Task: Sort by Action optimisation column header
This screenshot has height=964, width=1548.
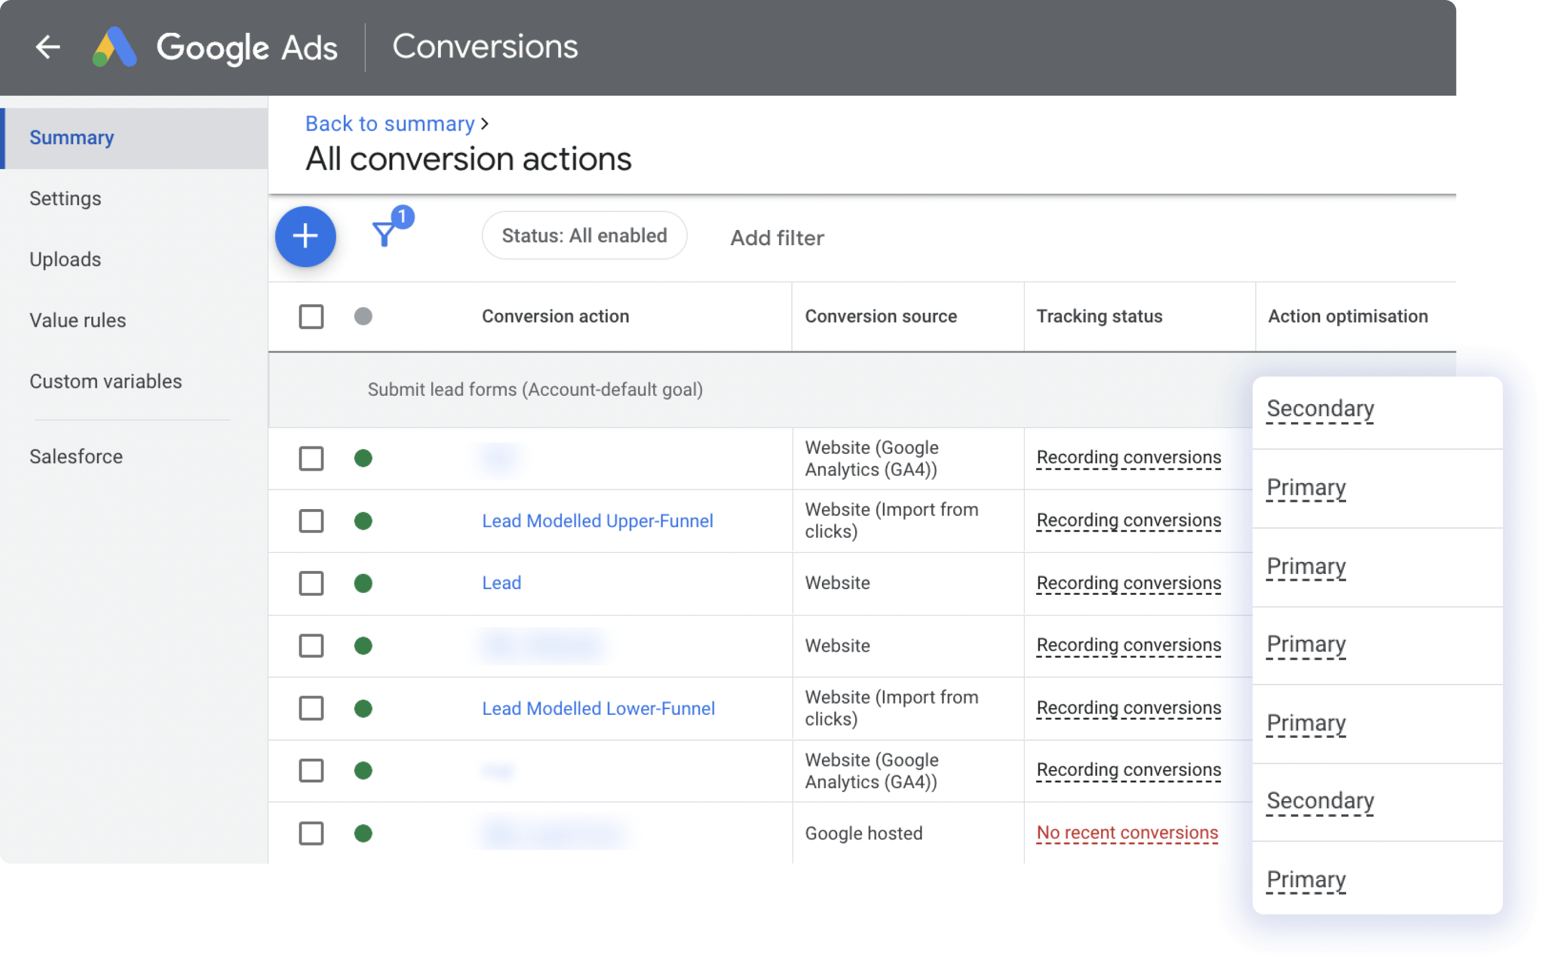Action: pyautogui.click(x=1348, y=316)
